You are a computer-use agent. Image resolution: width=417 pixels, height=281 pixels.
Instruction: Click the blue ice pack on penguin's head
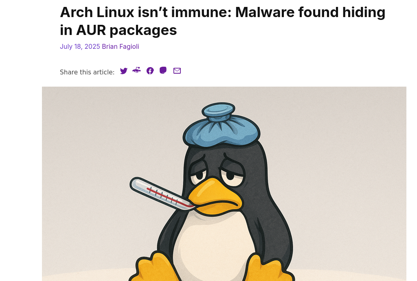[x=221, y=126]
